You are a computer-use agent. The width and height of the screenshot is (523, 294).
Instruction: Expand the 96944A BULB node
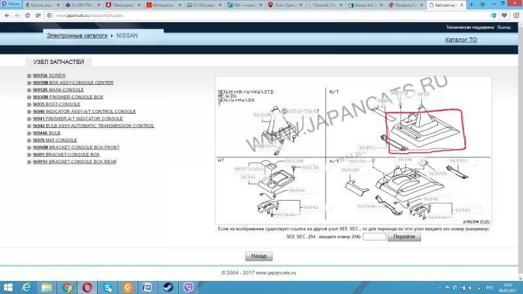click(x=29, y=133)
